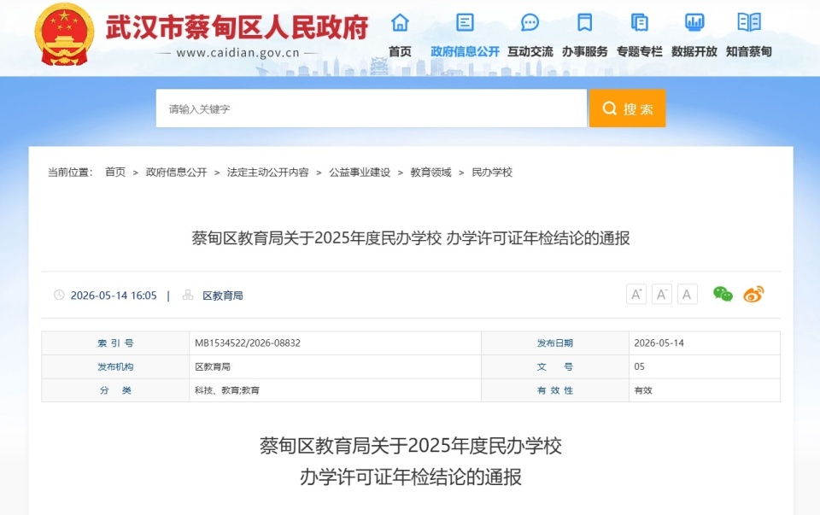The width and height of the screenshot is (820, 515).
Task: Click the organization icon beside 区教育局
Action: pos(188,295)
